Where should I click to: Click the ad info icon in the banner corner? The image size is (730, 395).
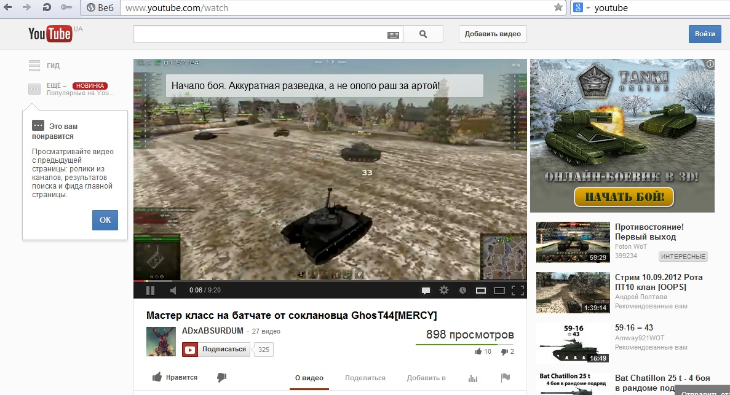[x=710, y=65]
